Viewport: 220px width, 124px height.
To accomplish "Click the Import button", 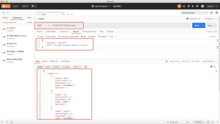I will pos(16,6).
